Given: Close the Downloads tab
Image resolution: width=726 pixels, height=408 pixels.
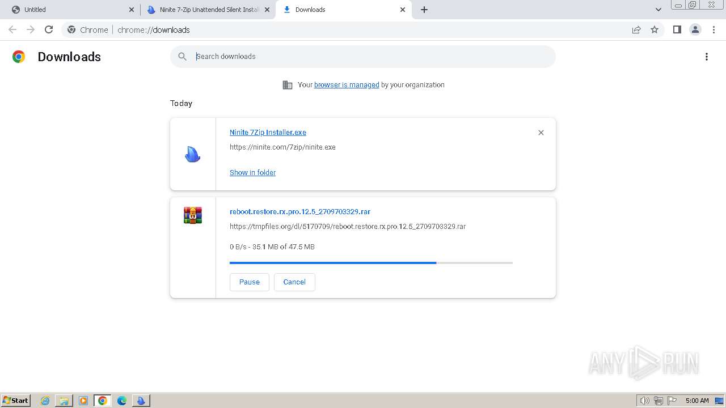Looking at the screenshot, I should 403,10.
